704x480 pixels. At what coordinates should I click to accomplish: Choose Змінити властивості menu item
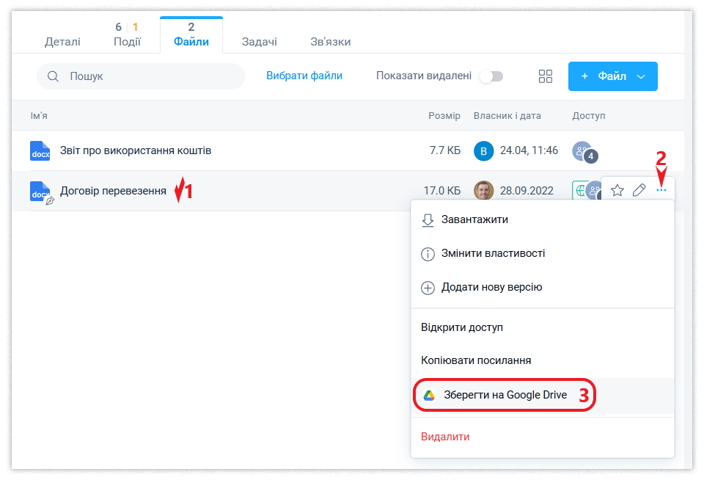493,253
